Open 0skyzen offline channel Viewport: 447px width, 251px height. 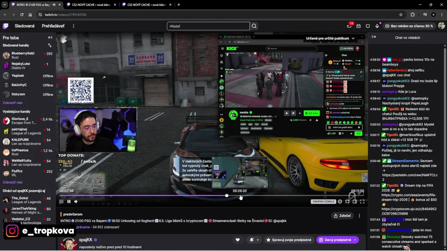(x=28, y=94)
